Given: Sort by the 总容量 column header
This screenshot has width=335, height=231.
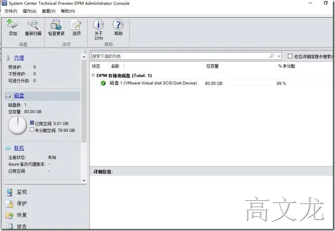Looking at the screenshot, I should click(x=212, y=66).
